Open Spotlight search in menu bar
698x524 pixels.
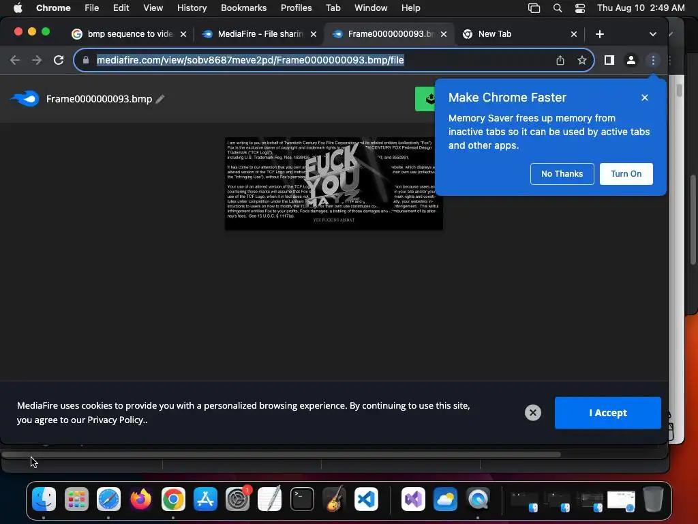pos(558,8)
